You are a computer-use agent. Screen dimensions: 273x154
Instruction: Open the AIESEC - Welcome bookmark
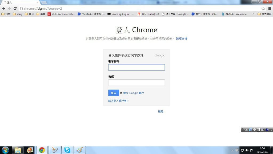234,14
